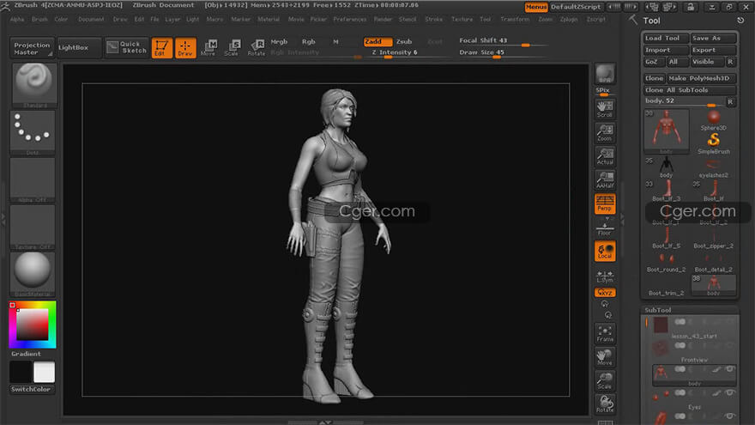Viewport: 755px width, 425px height.
Task: Select the SimpleBrush tool
Action: point(714,143)
